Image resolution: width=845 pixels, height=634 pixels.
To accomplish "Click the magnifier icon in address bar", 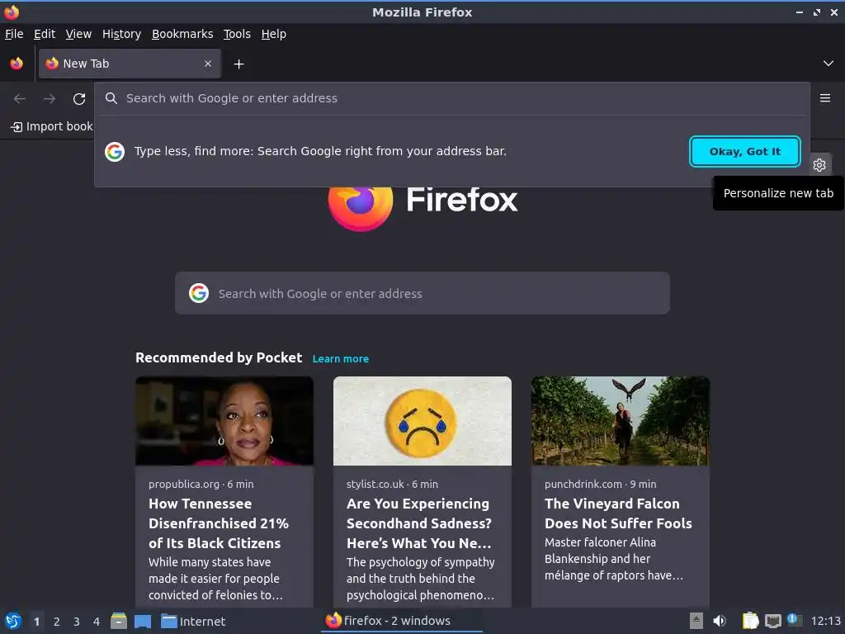I will (111, 98).
